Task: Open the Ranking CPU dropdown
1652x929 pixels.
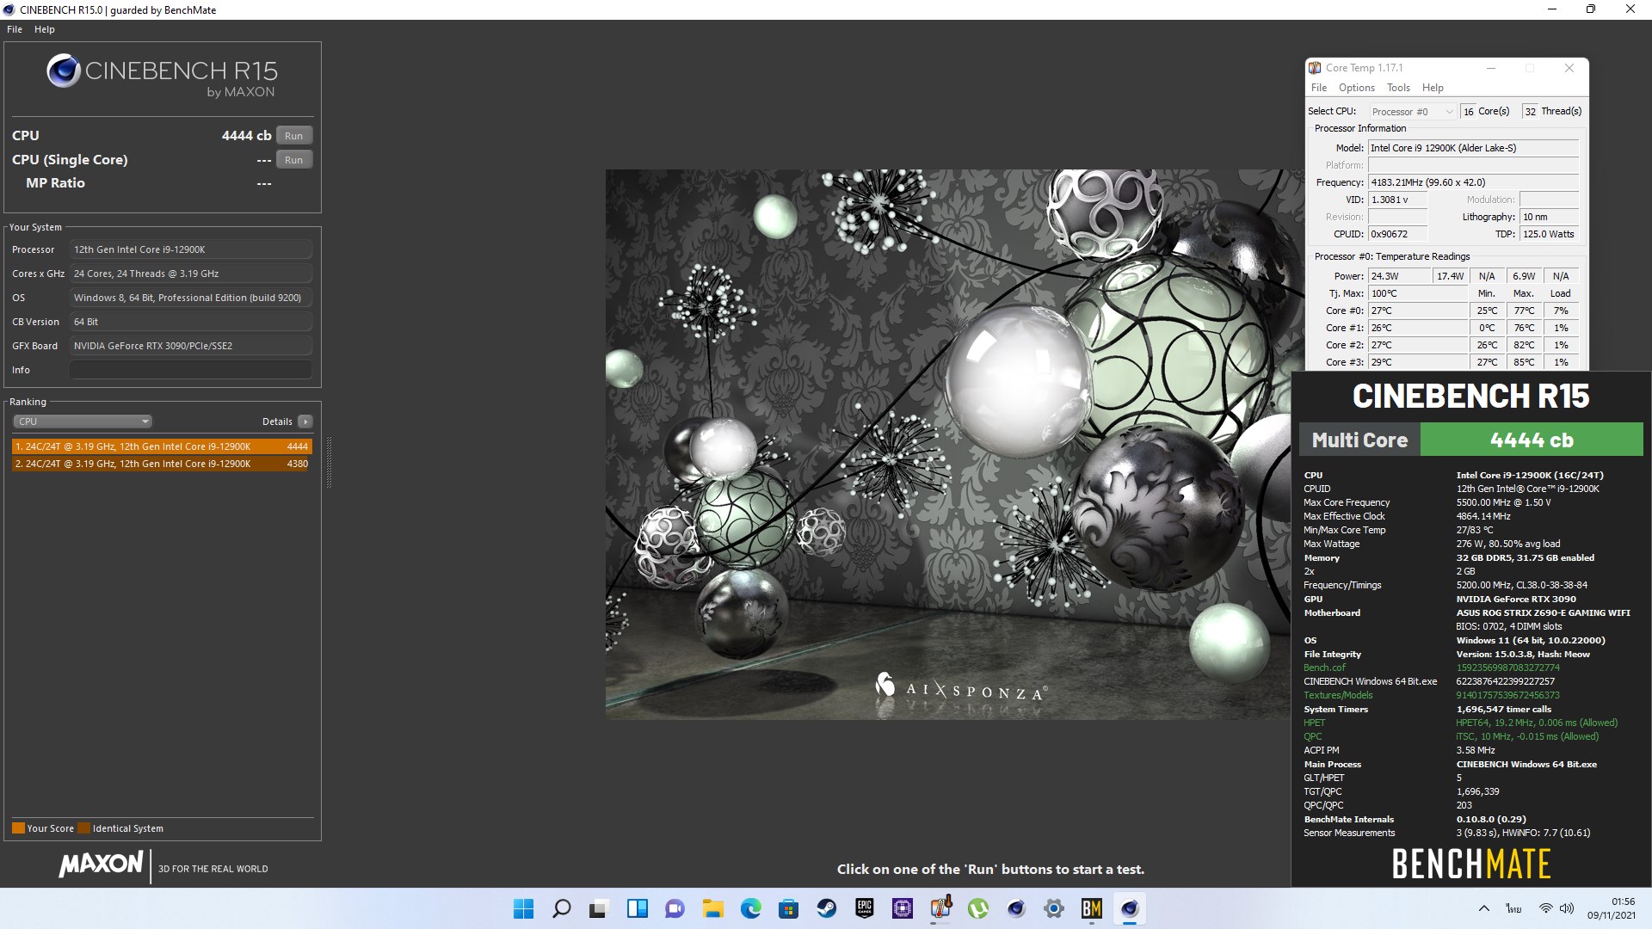Action: pyautogui.click(x=83, y=421)
